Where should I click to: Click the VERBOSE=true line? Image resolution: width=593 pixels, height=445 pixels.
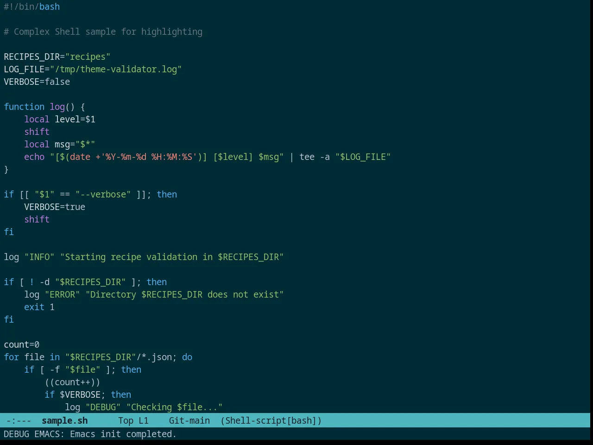click(55, 207)
